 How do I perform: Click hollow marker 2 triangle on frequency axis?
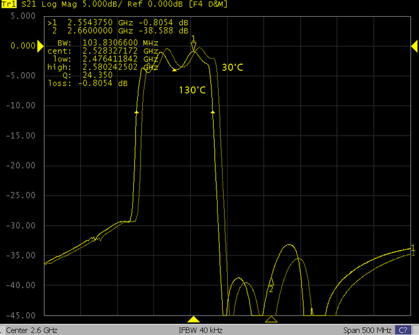tap(271, 319)
